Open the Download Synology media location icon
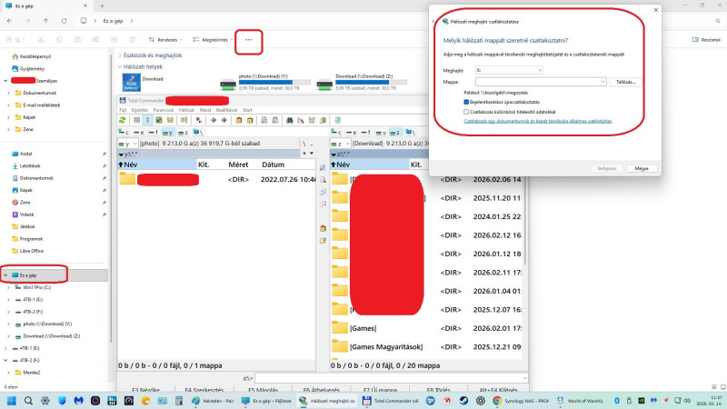Viewport: 727px width, 409px height. click(132, 83)
